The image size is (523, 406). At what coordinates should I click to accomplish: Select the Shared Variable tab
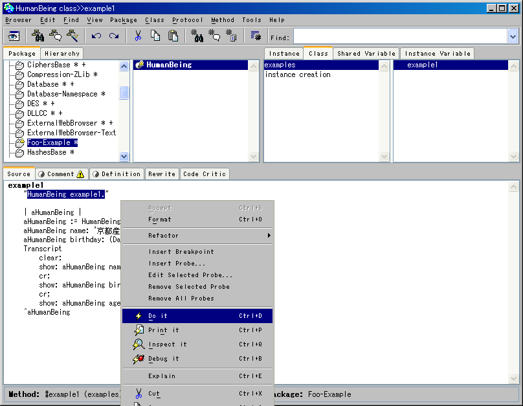point(366,53)
